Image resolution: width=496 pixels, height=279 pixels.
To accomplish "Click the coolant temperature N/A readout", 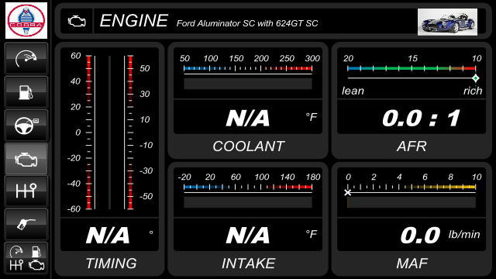I will tap(248, 118).
